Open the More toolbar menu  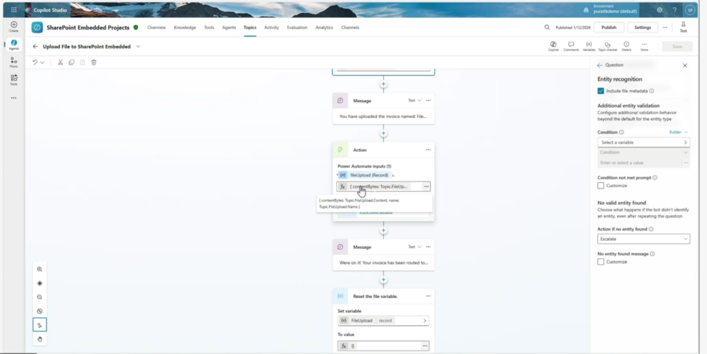click(644, 46)
